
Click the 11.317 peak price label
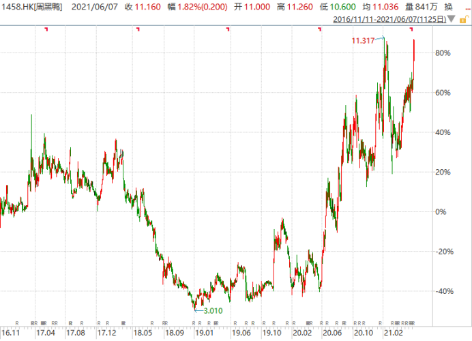point(363,41)
